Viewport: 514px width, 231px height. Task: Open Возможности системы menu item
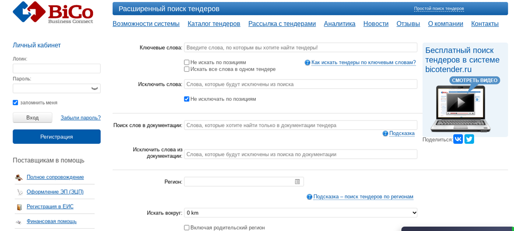click(x=146, y=24)
